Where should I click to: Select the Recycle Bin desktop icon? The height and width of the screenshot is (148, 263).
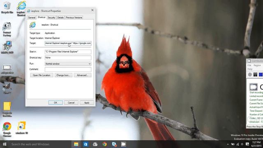tap(7, 8)
